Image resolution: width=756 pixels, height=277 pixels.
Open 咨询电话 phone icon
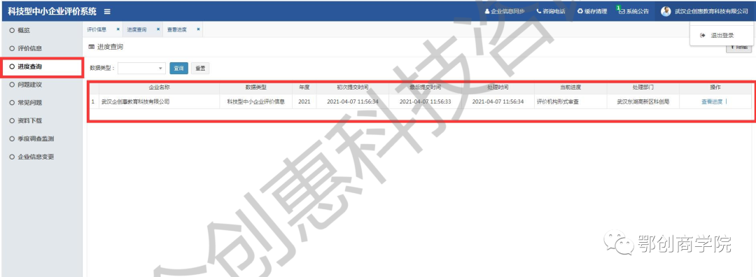pos(539,12)
